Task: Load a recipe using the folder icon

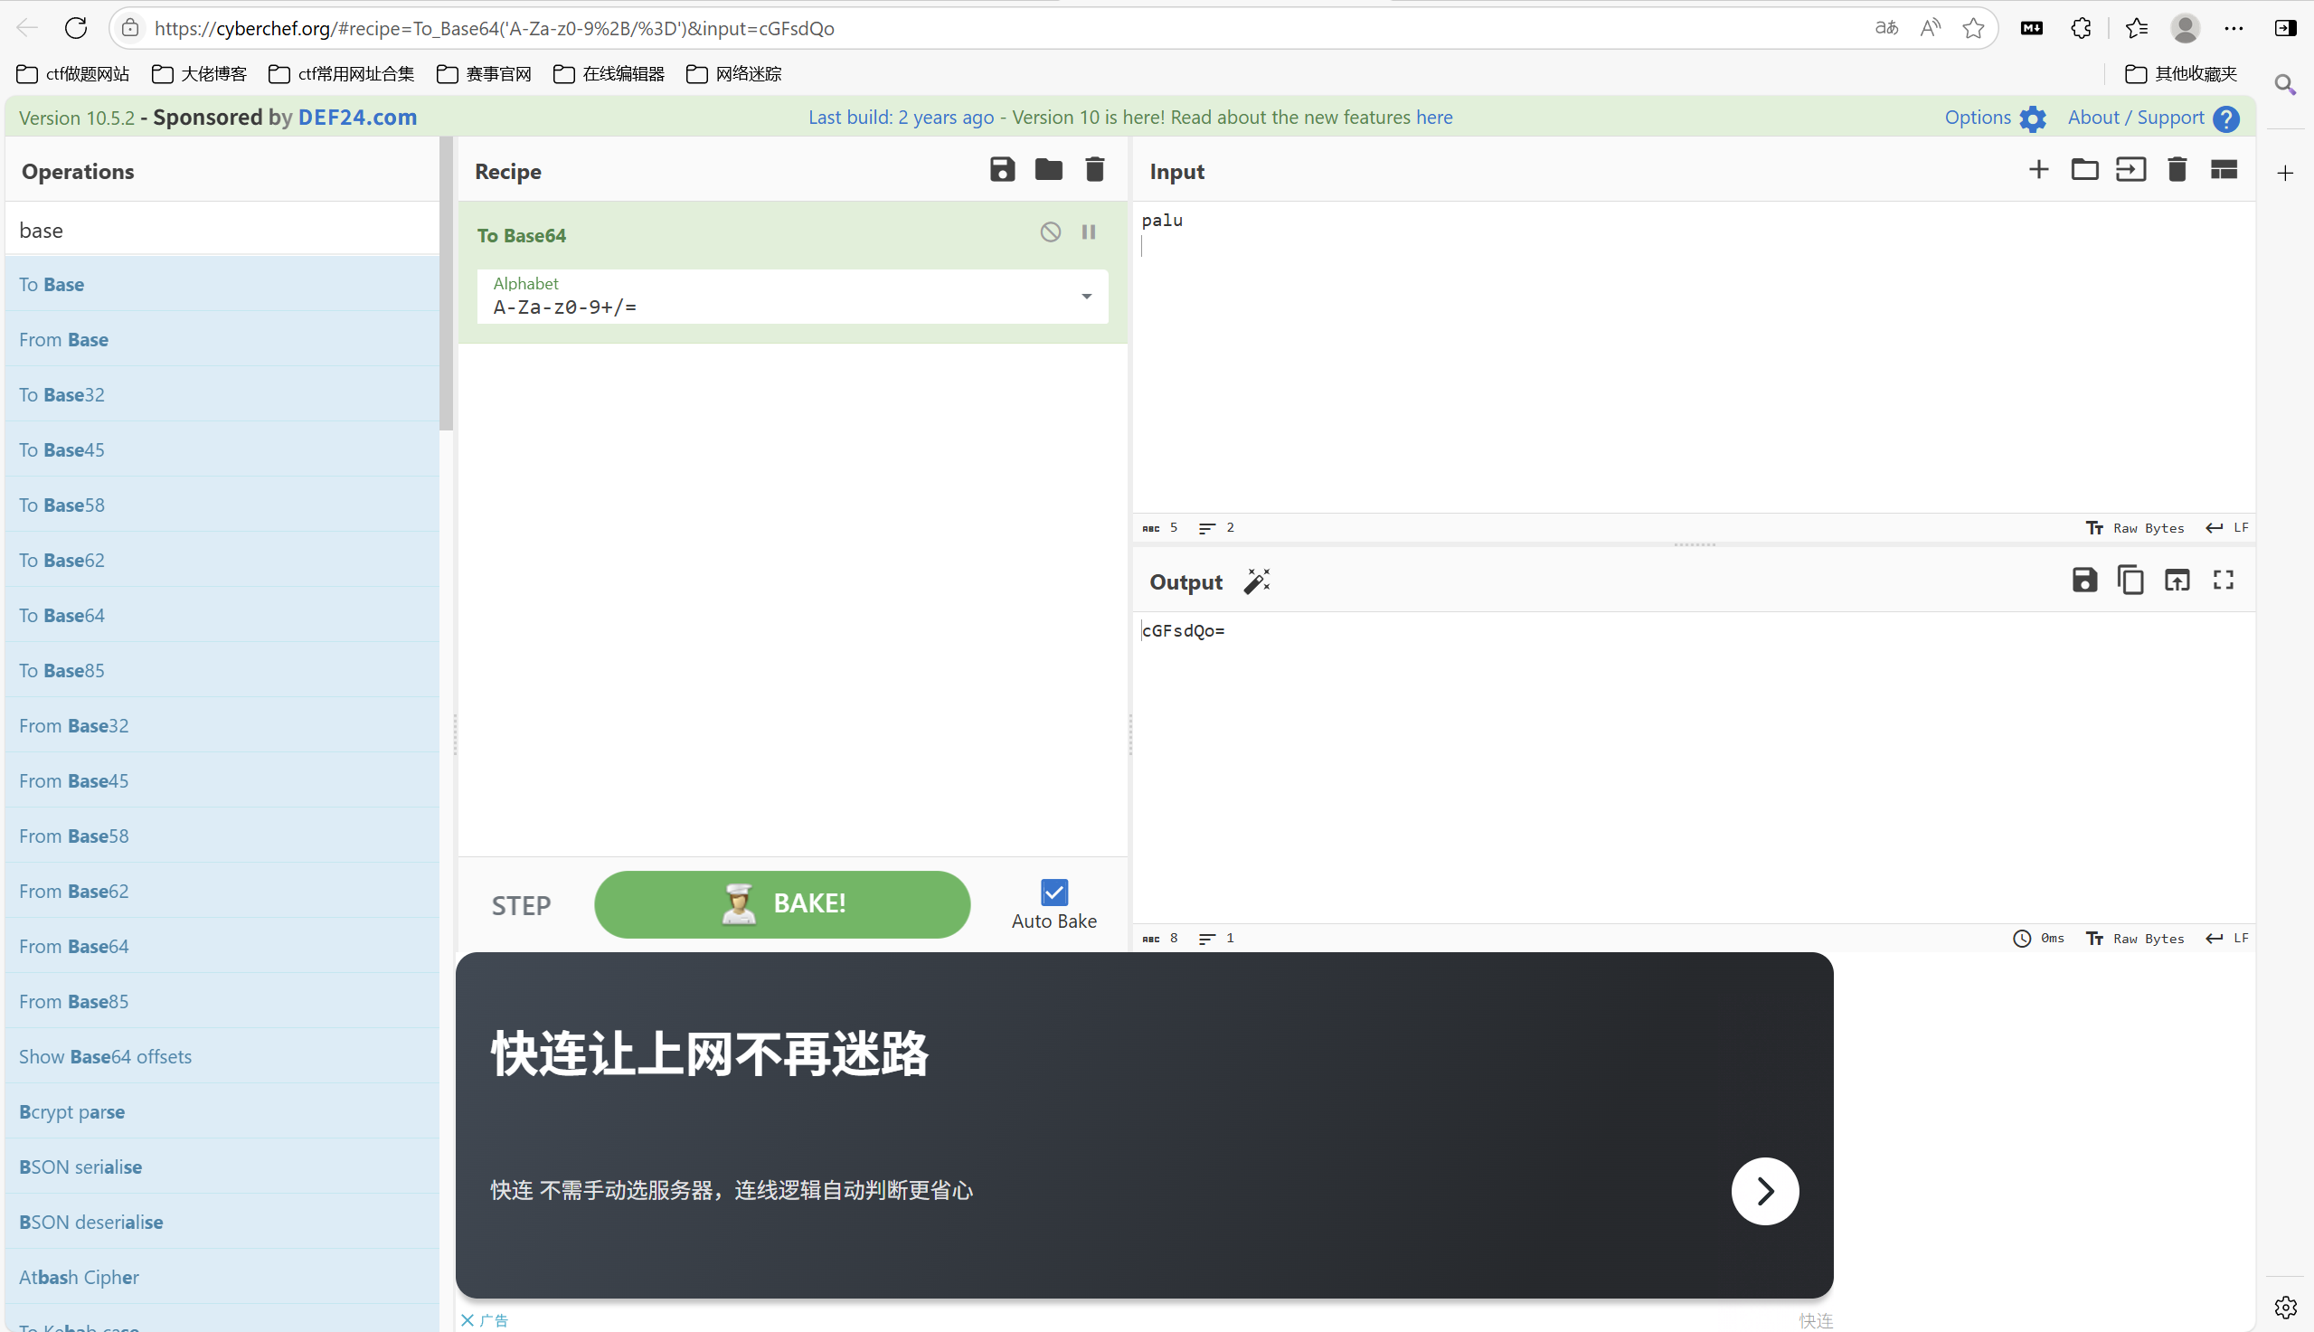Action: pyautogui.click(x=1048, y=170)
